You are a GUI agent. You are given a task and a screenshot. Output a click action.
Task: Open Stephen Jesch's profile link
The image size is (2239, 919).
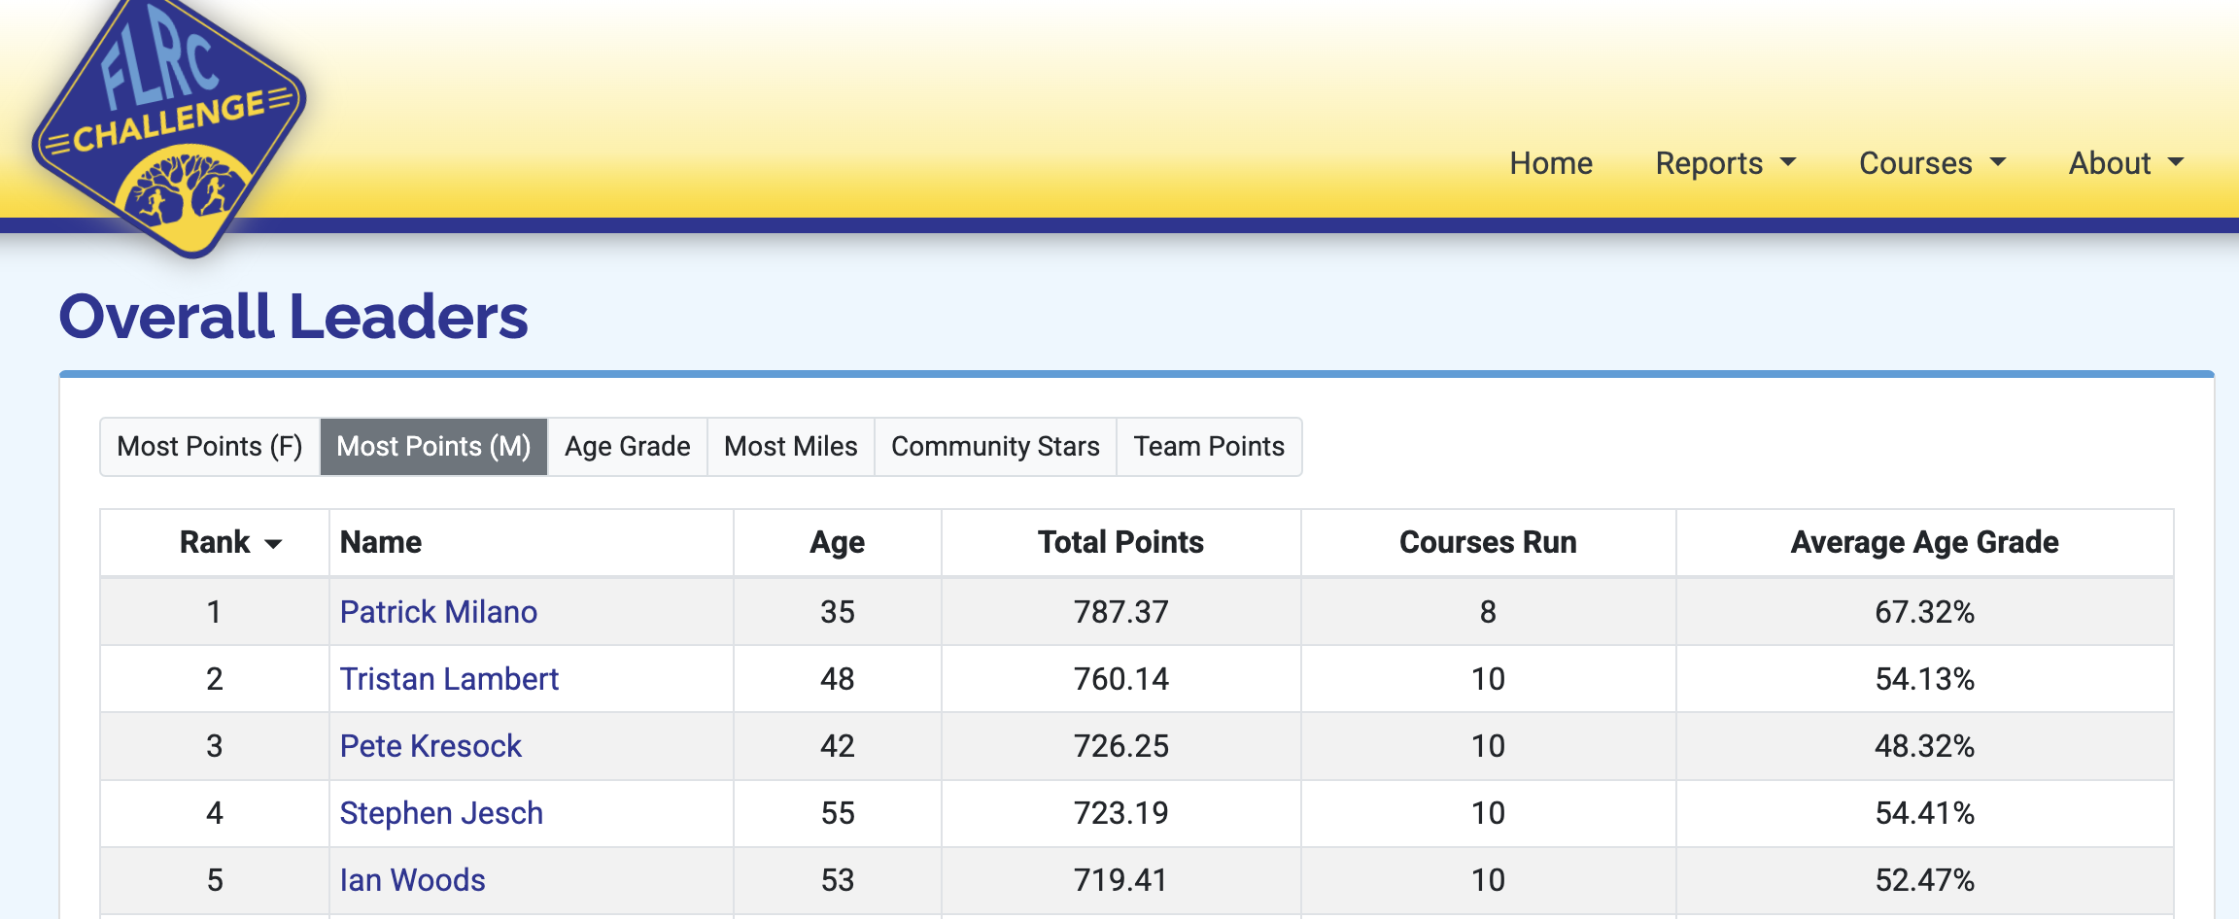coord(441,813)
